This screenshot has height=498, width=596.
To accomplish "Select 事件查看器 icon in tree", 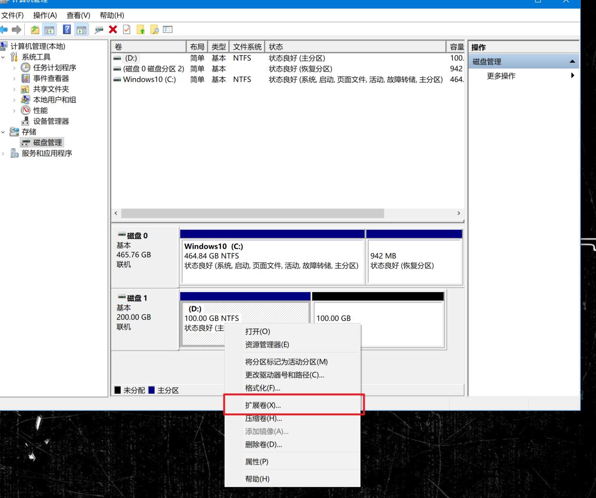I will pyautogui.click(x=26, y=78).
